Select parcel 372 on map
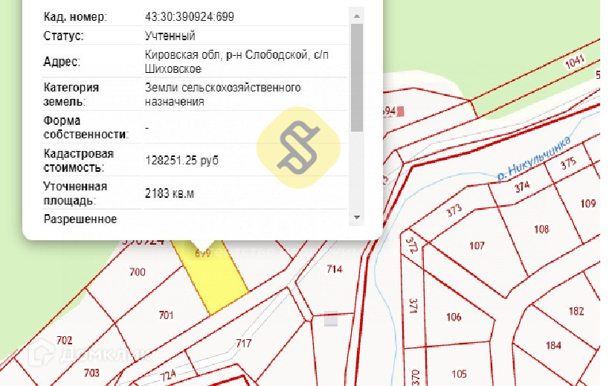 coord(411,245)
